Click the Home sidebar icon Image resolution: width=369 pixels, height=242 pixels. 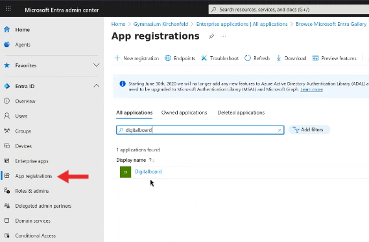tap(7, 30)
